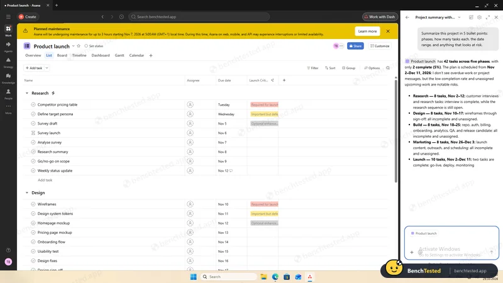Open Product launch title dropdown
Image resolution: width=503 pixels, height=283 pixels.
[73, 46]
